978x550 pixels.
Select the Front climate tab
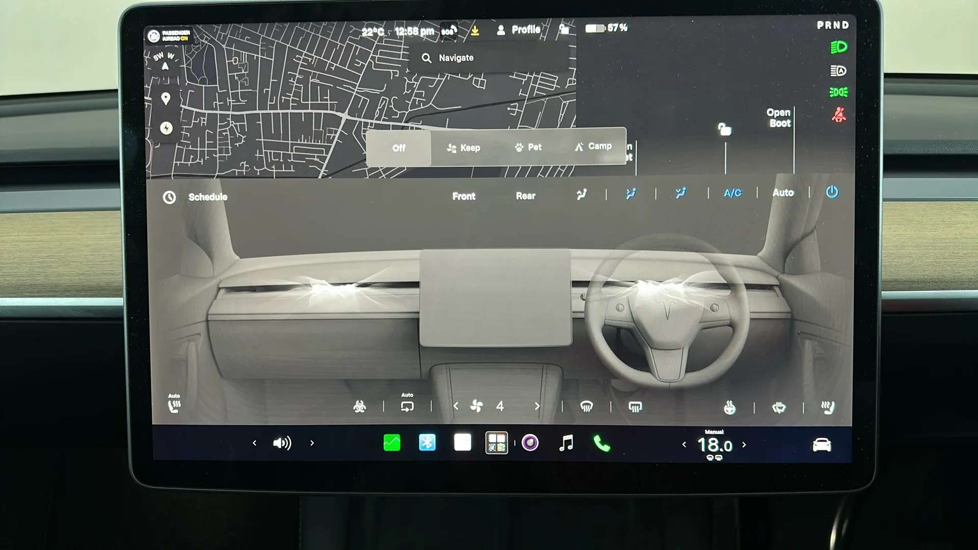[x=464, y=196]
